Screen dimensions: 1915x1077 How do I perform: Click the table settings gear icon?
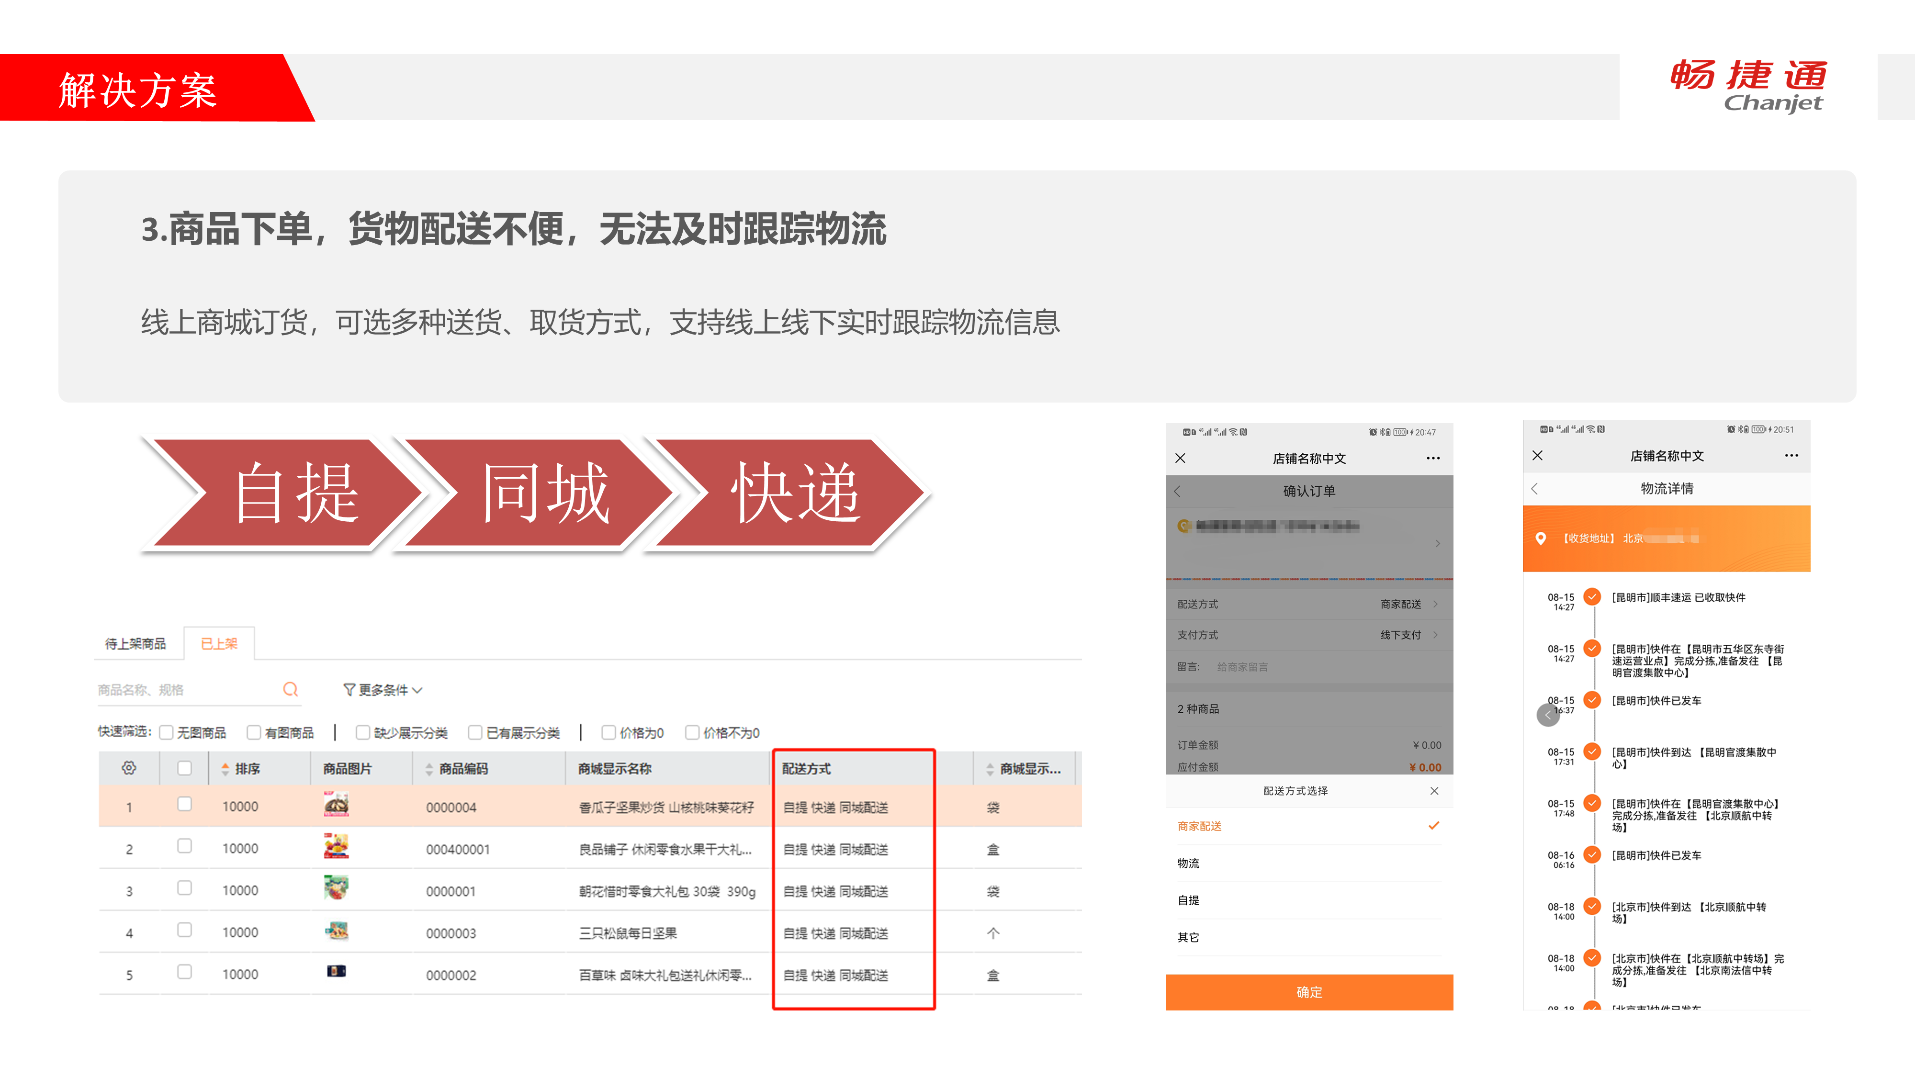(129, 768)
